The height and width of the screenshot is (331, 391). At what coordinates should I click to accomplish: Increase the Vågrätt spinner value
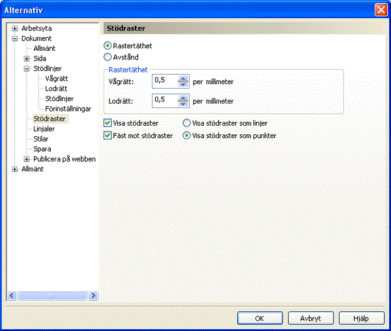[183, 79]
